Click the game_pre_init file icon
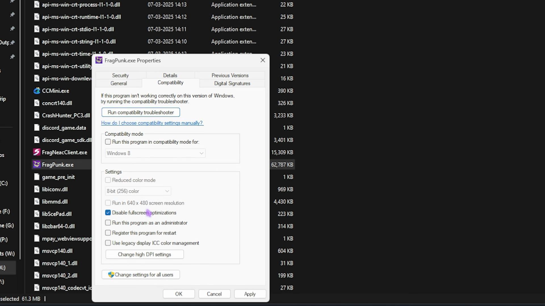Viewport: 545px width, 306px height. click(37, 177)
